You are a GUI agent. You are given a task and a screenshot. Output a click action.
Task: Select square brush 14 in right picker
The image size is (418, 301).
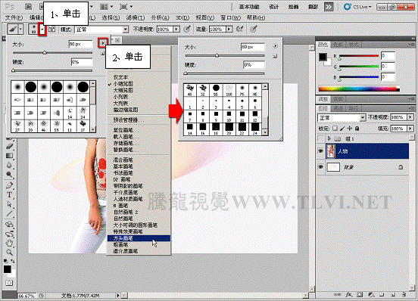(190, 129)
